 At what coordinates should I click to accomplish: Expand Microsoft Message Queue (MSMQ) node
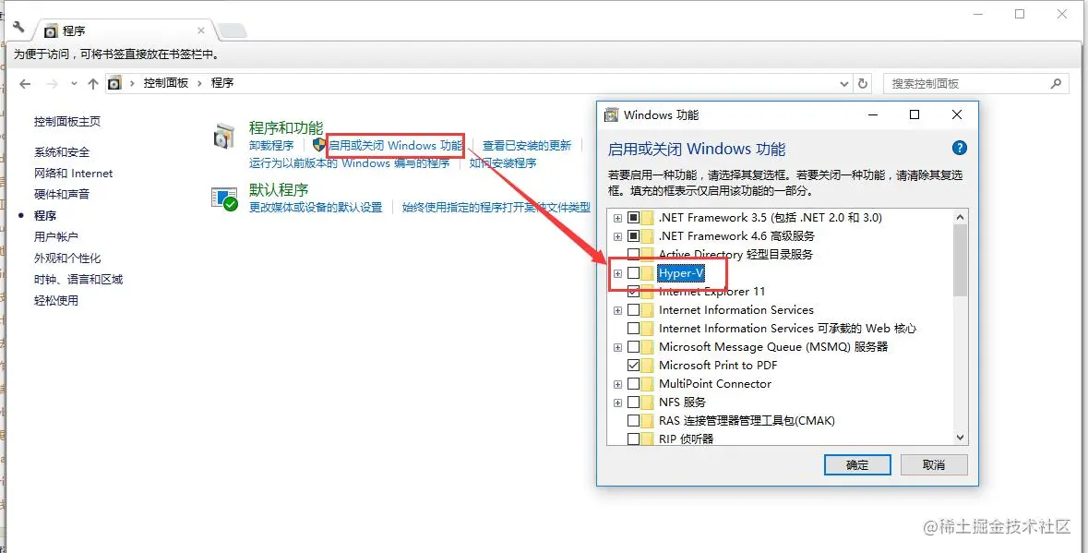tap(617, 347)
